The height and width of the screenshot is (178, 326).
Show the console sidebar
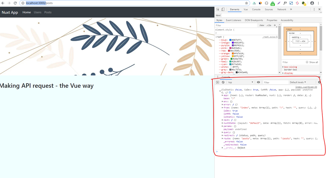coord(217,82)
